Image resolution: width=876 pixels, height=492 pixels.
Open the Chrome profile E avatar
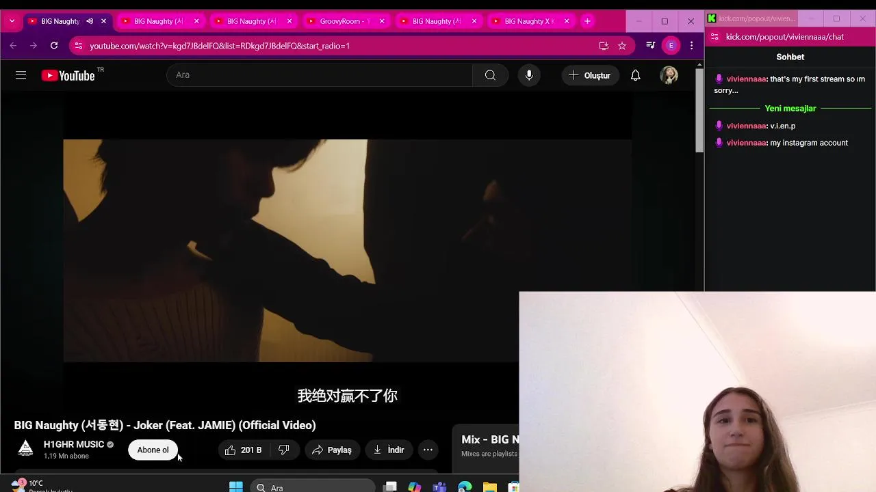671,46
